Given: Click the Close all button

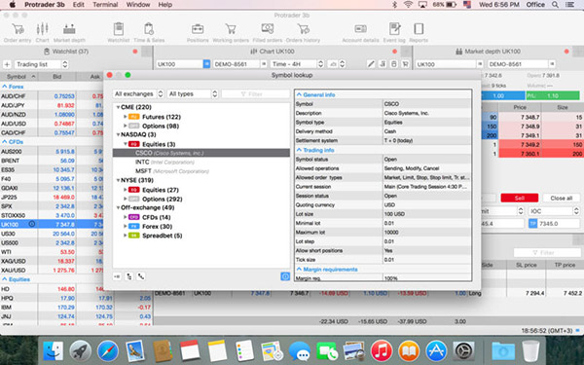Looking at the screenshot, I should [561, 199].
